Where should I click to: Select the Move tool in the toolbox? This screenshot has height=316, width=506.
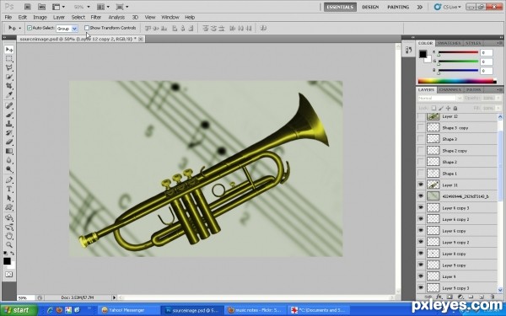(9, 50)
